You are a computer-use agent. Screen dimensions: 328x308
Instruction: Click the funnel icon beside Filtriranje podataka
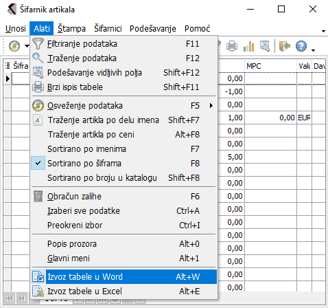click(x=38, y=43)
